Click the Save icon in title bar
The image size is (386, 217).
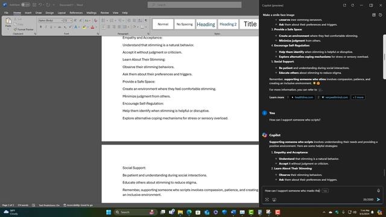[34, 5]
